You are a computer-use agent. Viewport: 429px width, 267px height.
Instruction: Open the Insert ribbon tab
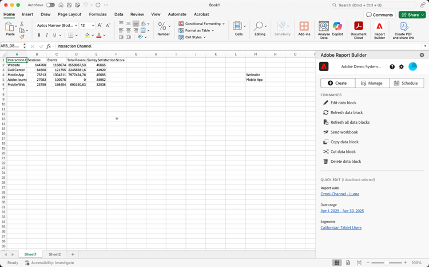pyautogui.click(x=27, y=14)
